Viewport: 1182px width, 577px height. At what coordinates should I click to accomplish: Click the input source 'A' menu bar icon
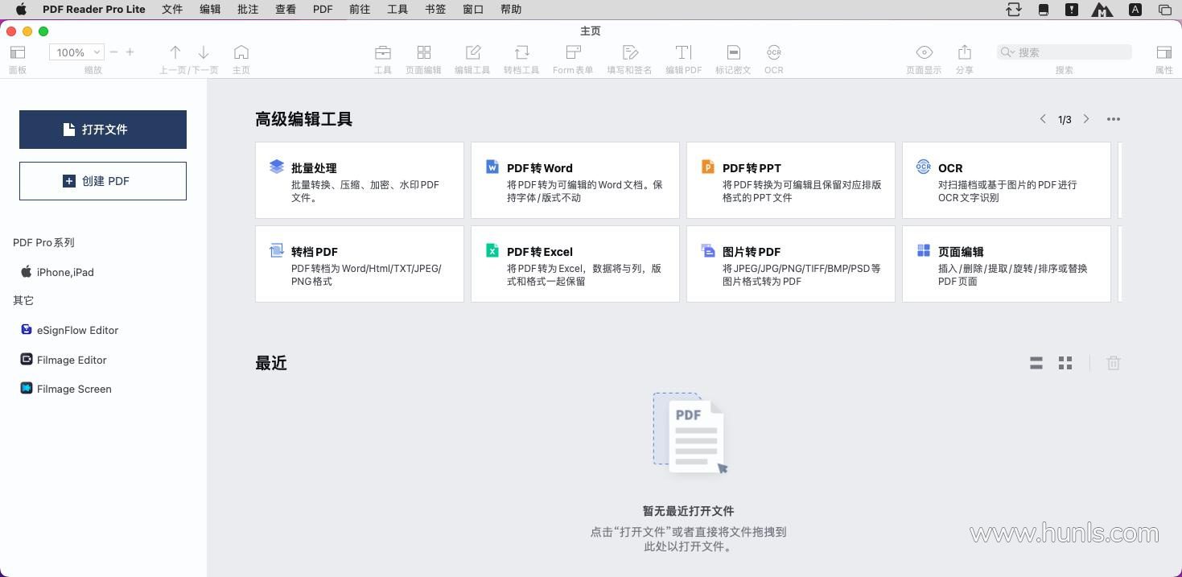click(x=1135, y=10)
